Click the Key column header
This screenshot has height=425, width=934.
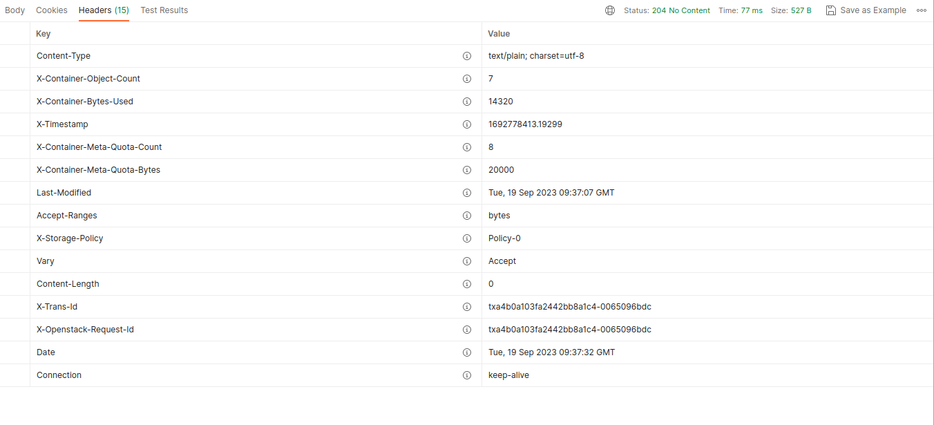(x=43, y=34)
